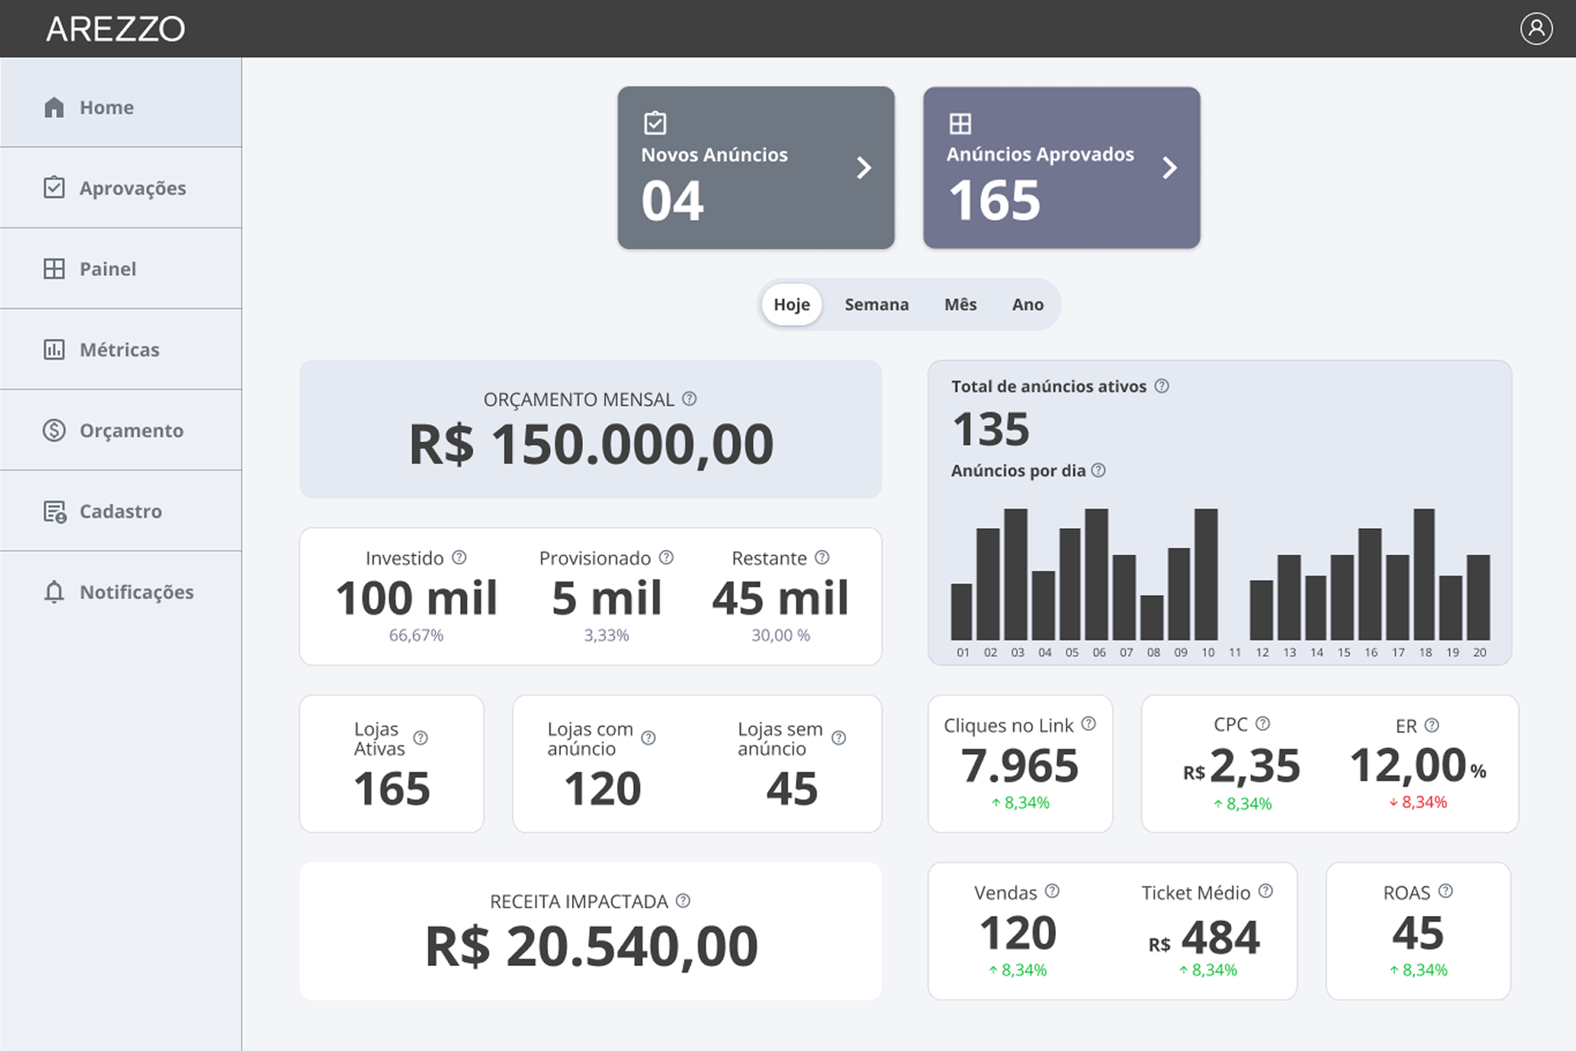The image size is (1576, 1051).
Task: Click help icon next to Lojas Ativas
Action: click(420, 738)
